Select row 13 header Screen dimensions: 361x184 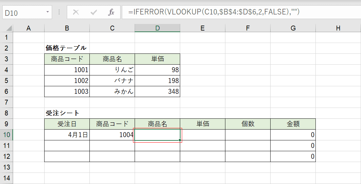pyautogui.click(x=6, y=167)
